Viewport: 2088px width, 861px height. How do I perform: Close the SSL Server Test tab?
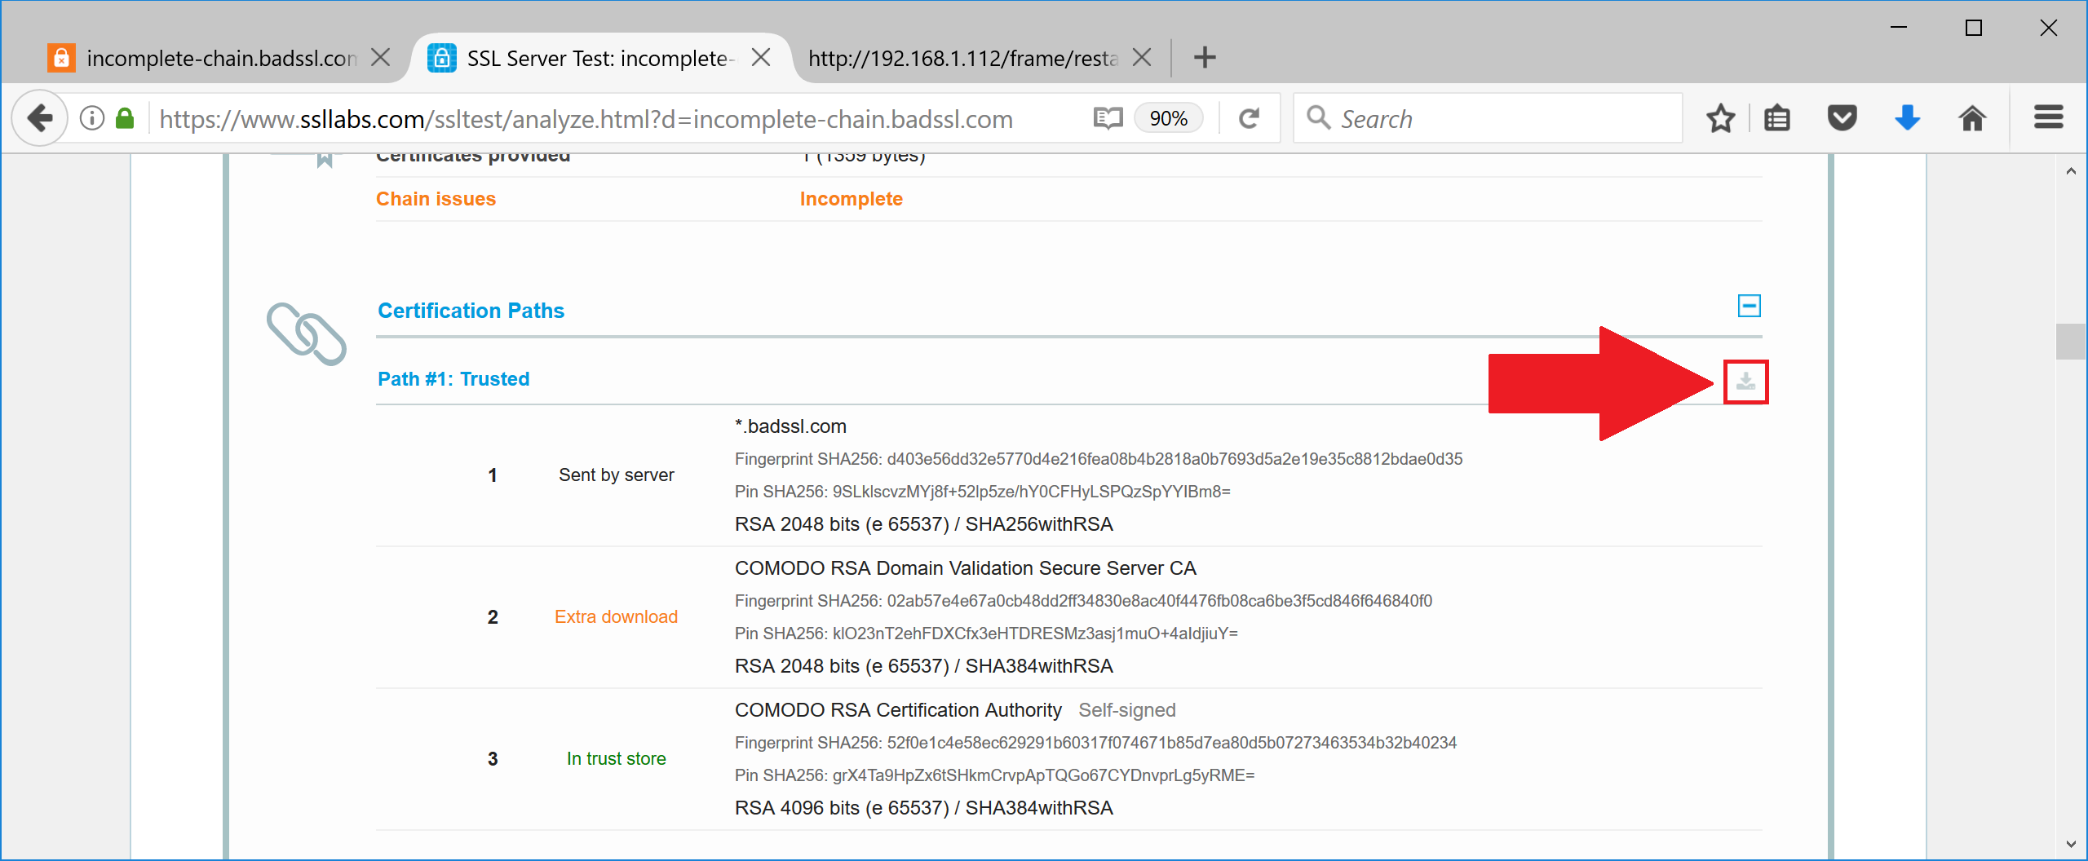click(761, 57)
